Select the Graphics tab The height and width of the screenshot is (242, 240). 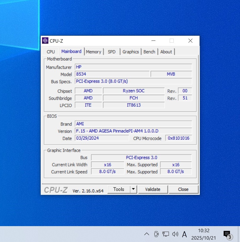coord(131,52)
